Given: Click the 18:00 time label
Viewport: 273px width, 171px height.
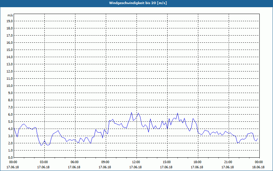Looking at the screenshot, I should coord(198,162).
